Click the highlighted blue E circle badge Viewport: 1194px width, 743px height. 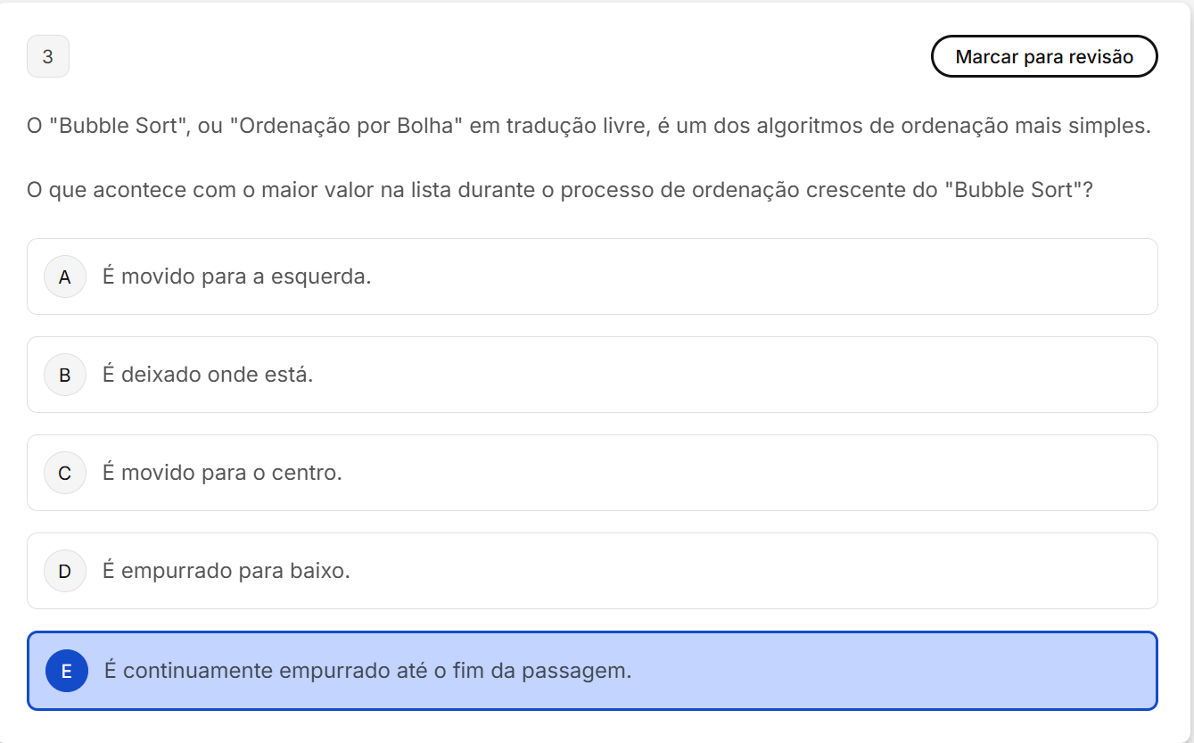click(x=67, y=671)
